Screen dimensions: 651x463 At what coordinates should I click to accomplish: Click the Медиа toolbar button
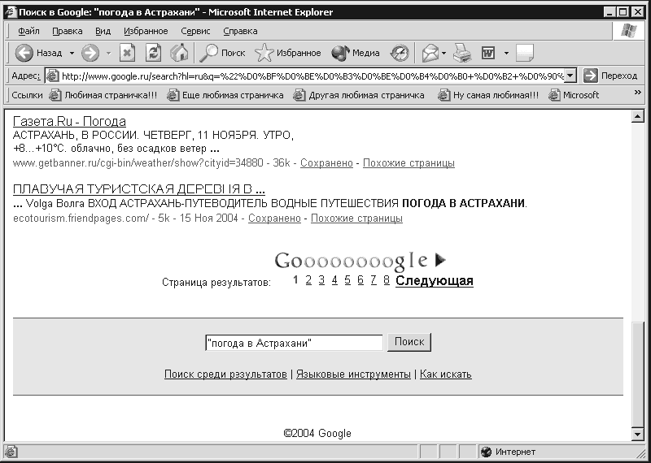click(x=356, y=53)
